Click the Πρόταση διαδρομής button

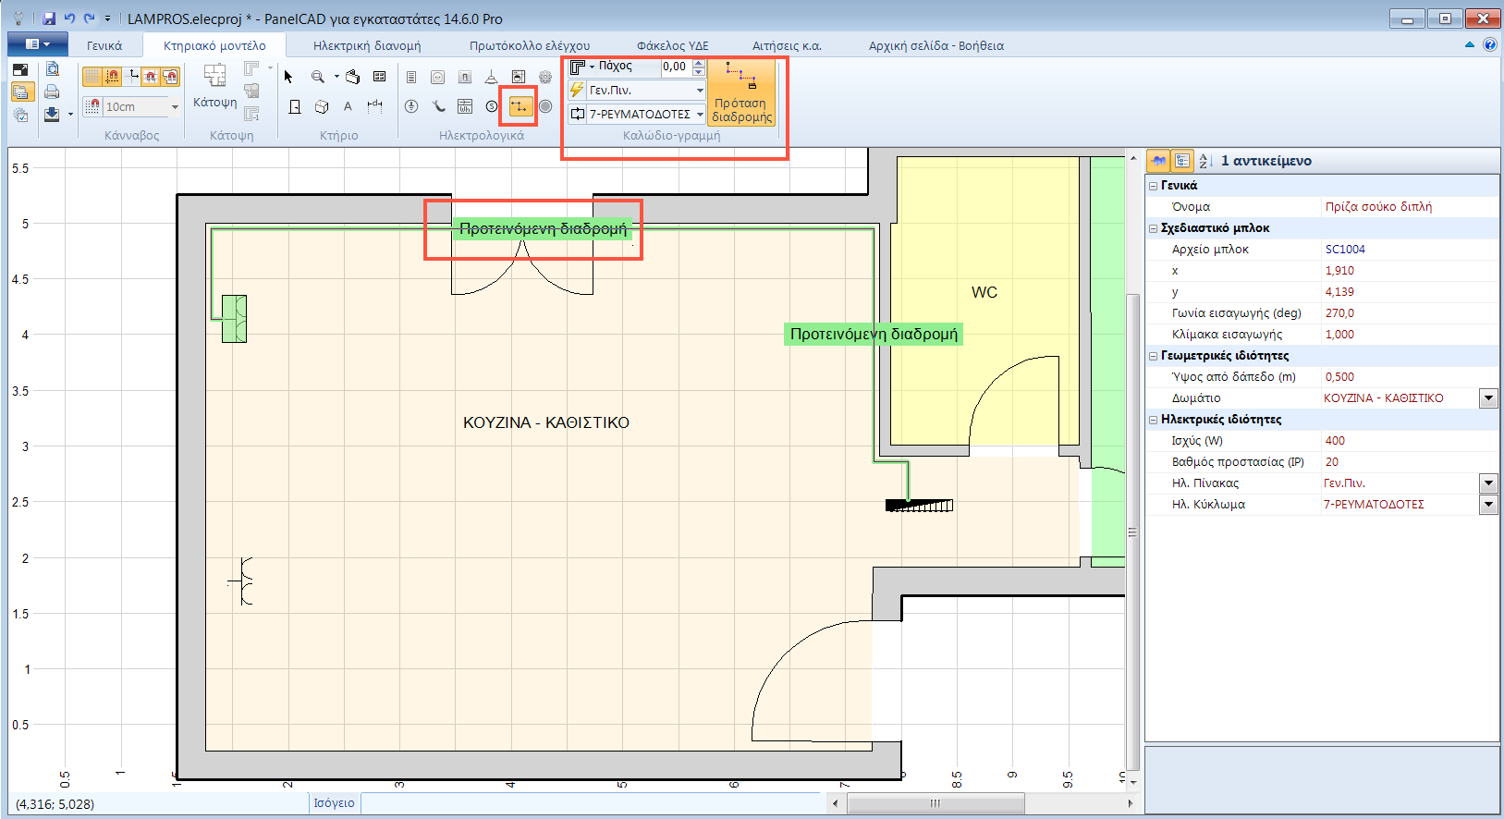[x=741, y=93]
